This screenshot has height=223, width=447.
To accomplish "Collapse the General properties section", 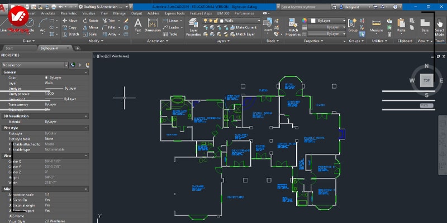I will point(86,72).
